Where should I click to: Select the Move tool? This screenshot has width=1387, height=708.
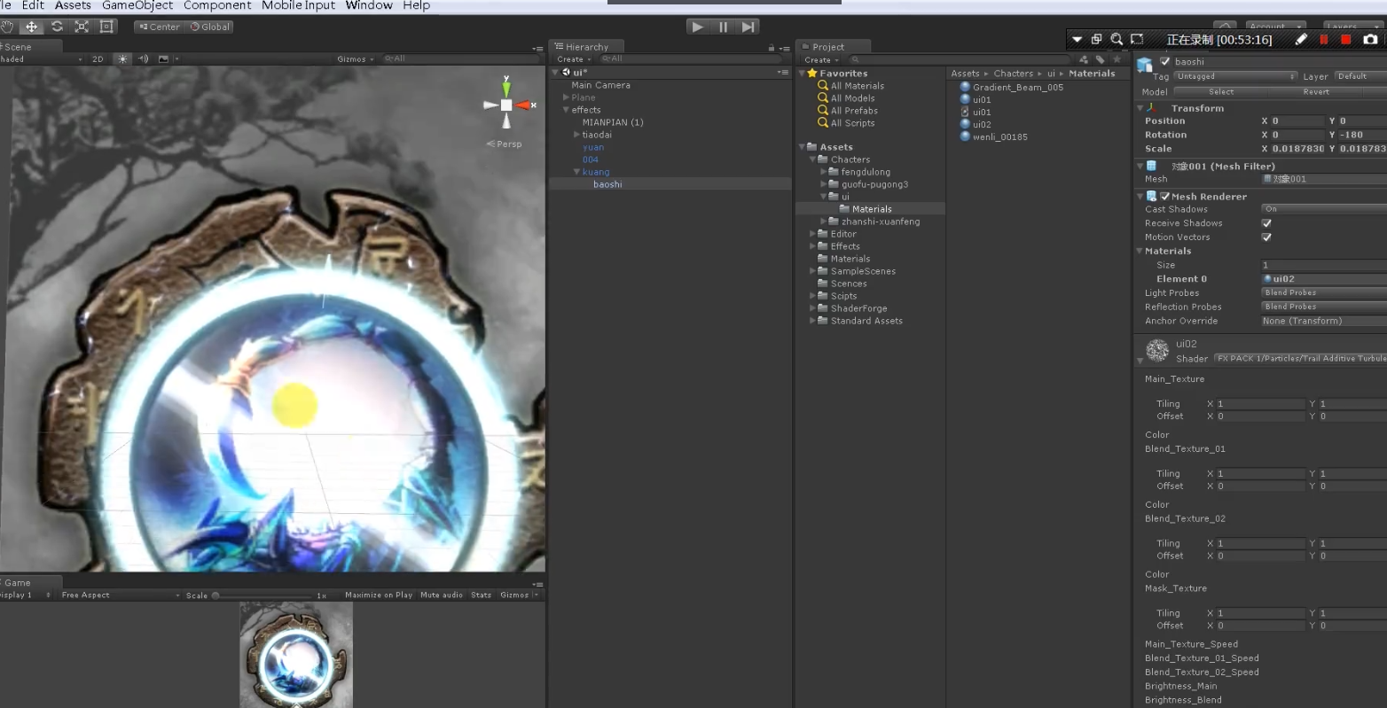[32, 27]
